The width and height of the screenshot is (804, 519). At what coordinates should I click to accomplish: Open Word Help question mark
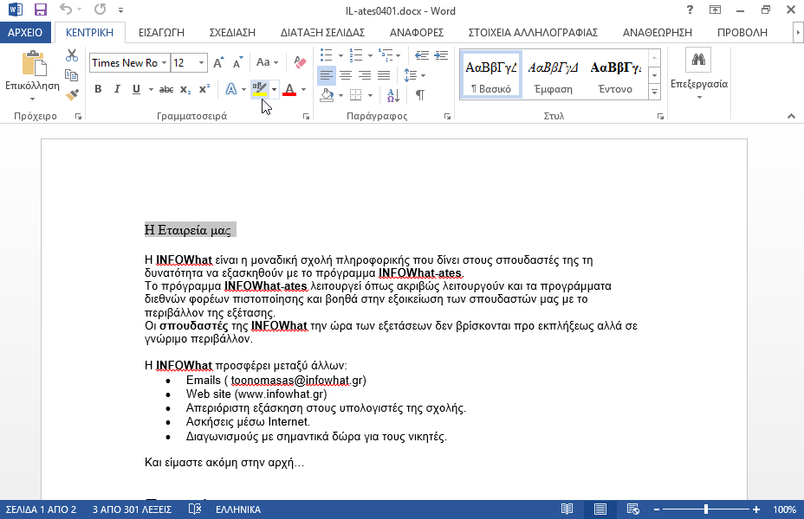[690, 10]
